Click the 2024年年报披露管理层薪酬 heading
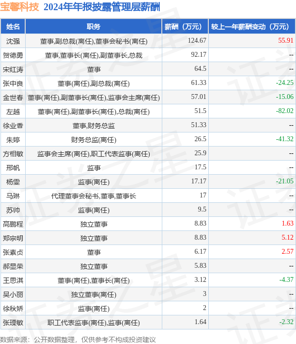Viewport: 296px width, 344px height. 102,7
